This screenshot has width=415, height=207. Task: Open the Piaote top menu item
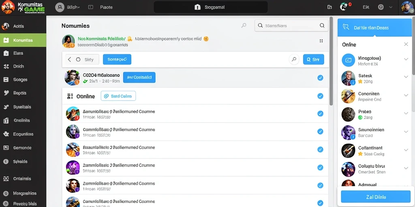click(107, 7)
